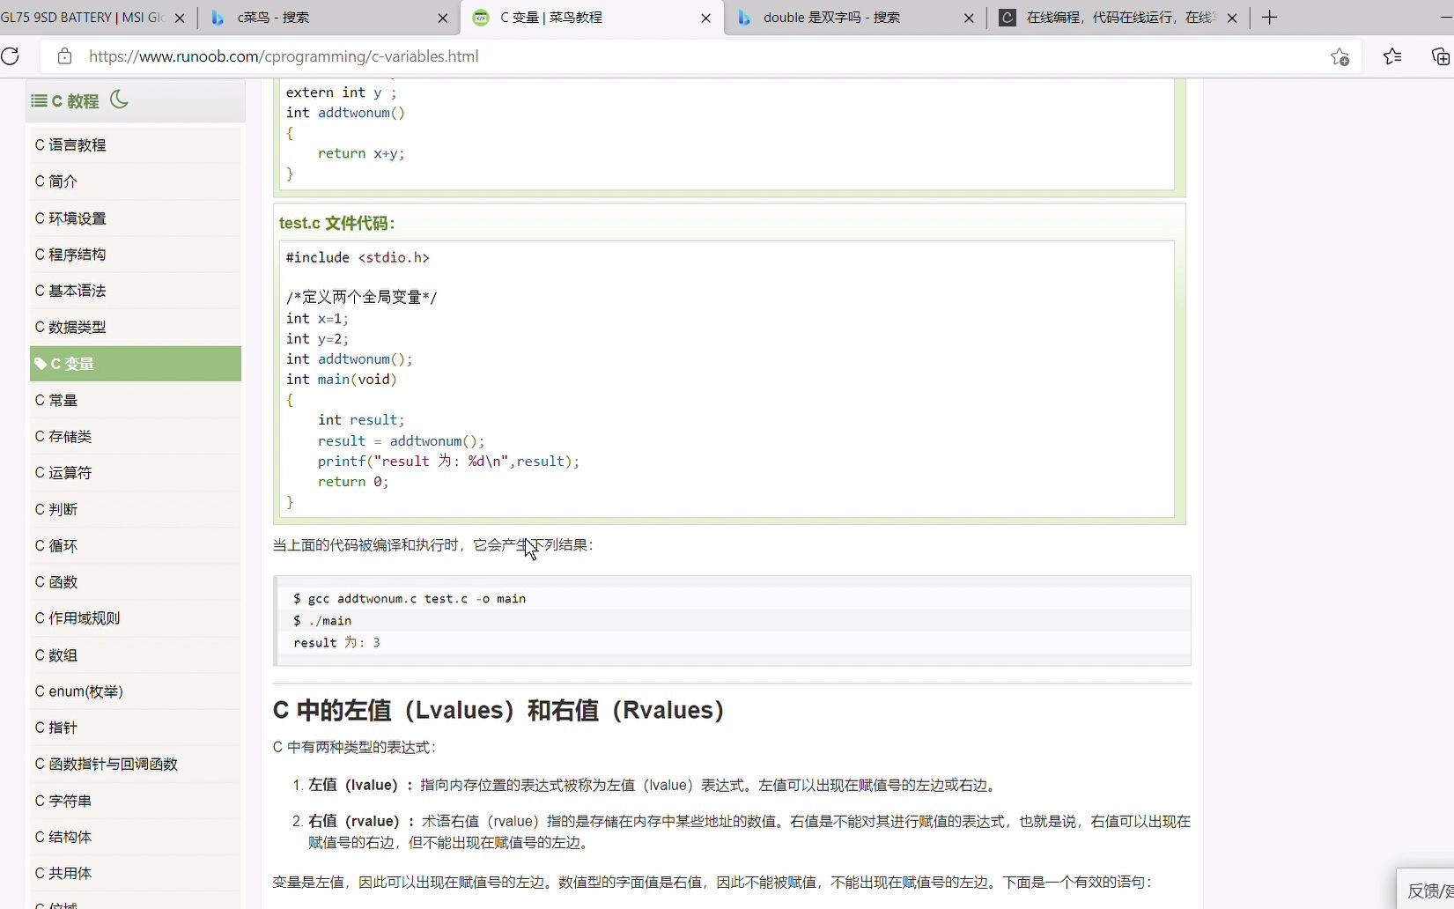Click the 右值 (rvalue) list item
Image resolution: width=1454 pixels, height=909 pixels.
click(749, 832)
